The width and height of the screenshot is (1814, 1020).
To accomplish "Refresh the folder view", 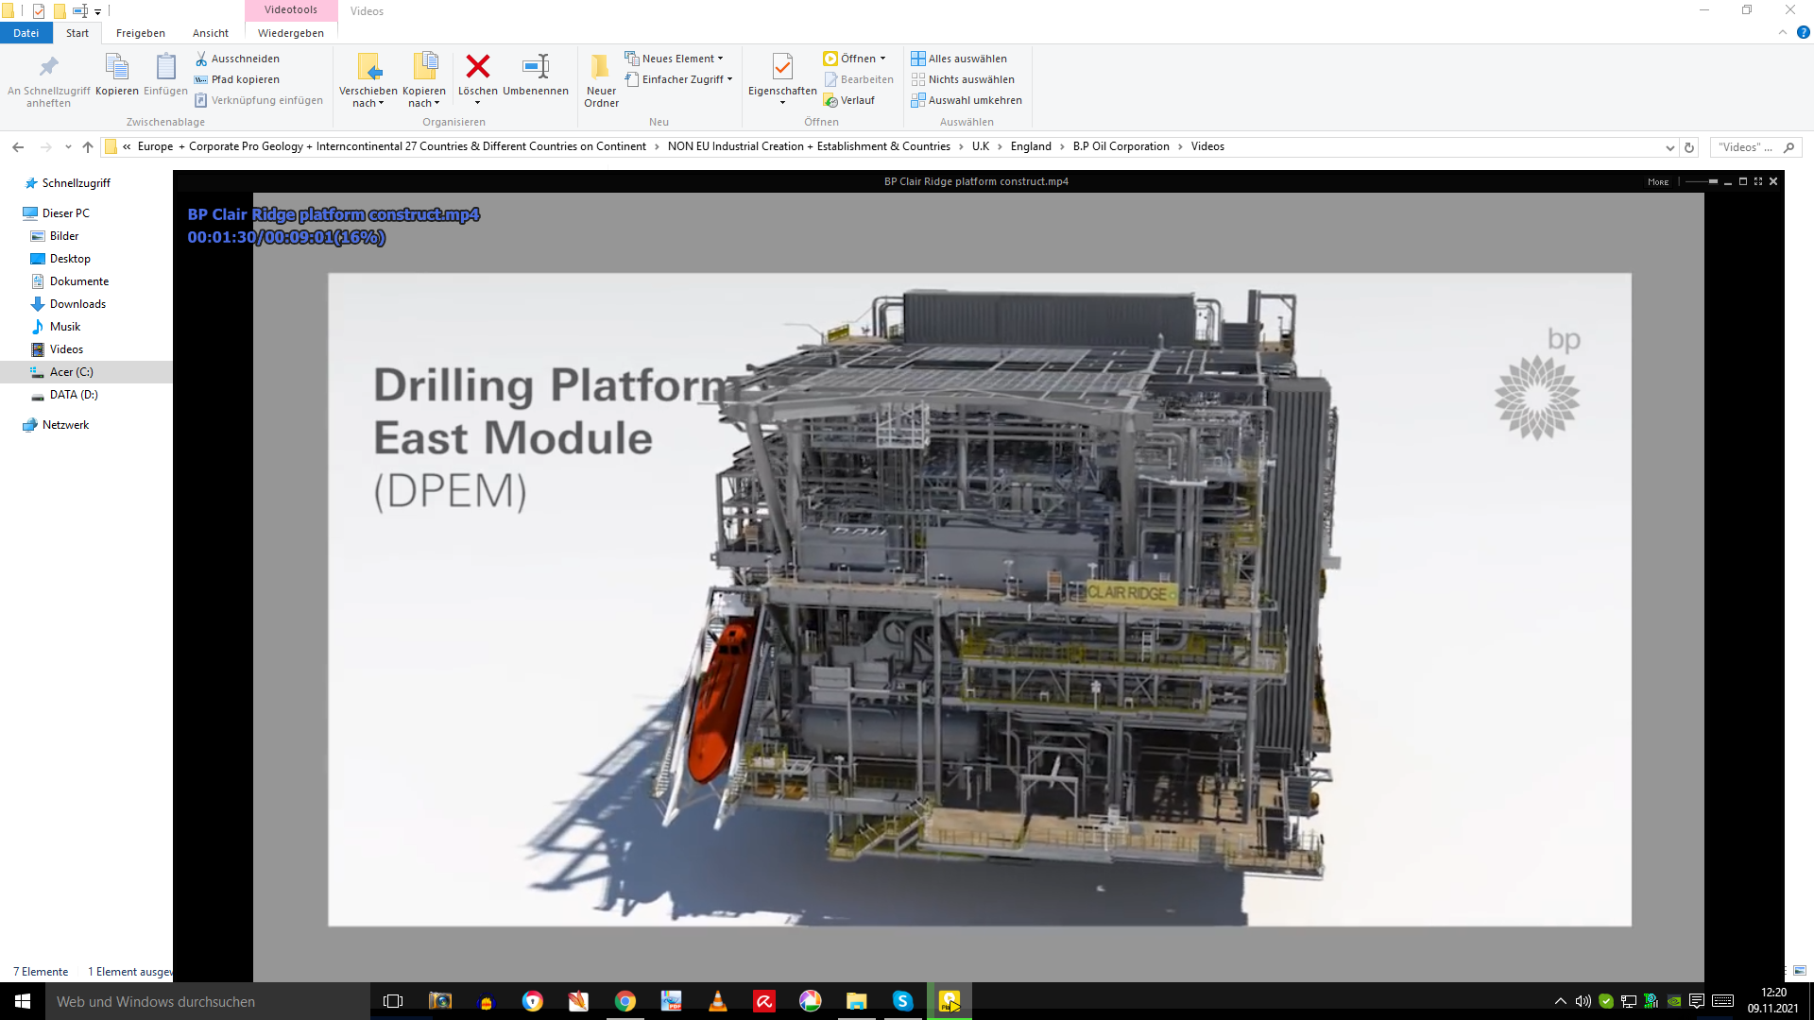I will [1689, 147].
